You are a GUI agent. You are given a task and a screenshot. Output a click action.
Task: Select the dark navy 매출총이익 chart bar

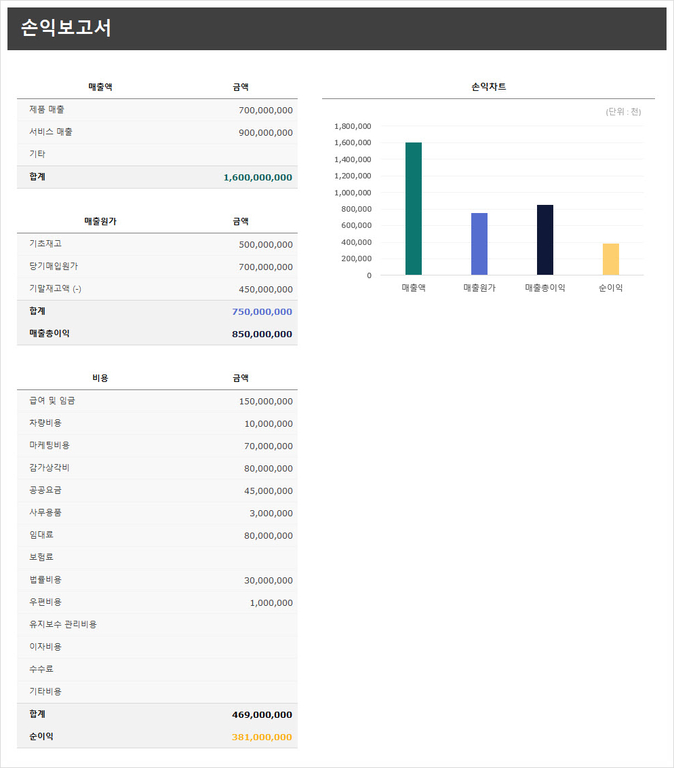(x=544, y=240)
